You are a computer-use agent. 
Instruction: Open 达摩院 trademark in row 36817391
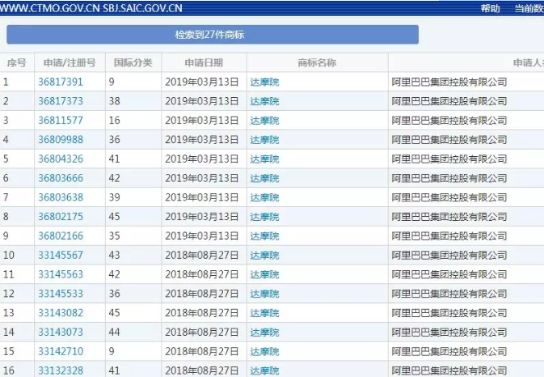coord(264,82)
